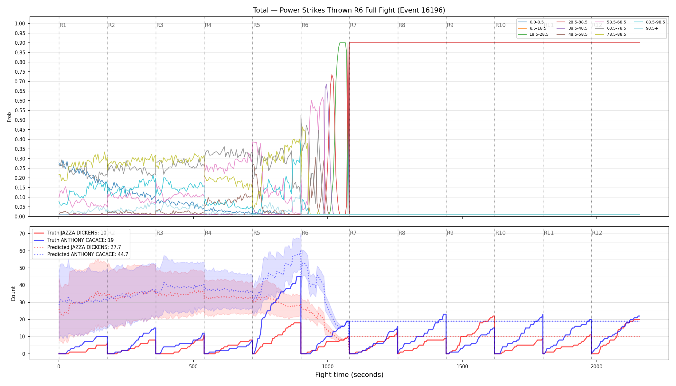Select the R3 round label in top chart
The image size is (676, 386).
pos(160,25)
